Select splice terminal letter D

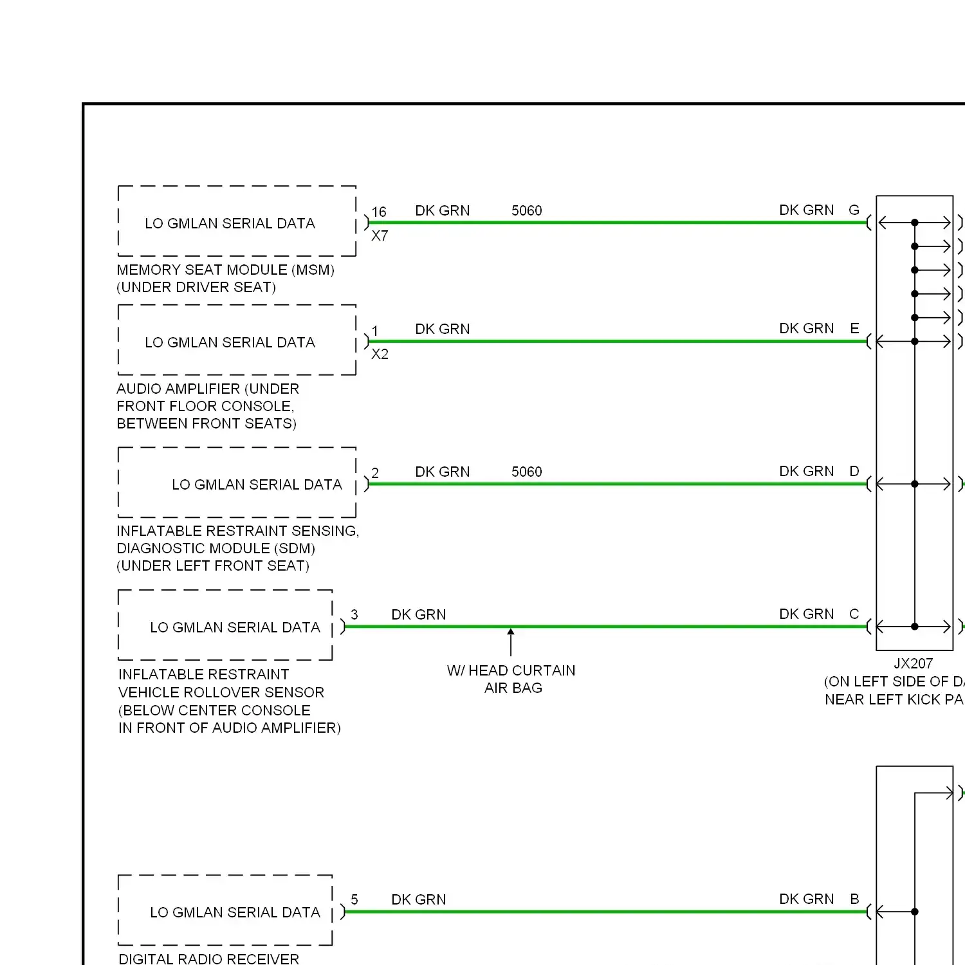(854, 471)
